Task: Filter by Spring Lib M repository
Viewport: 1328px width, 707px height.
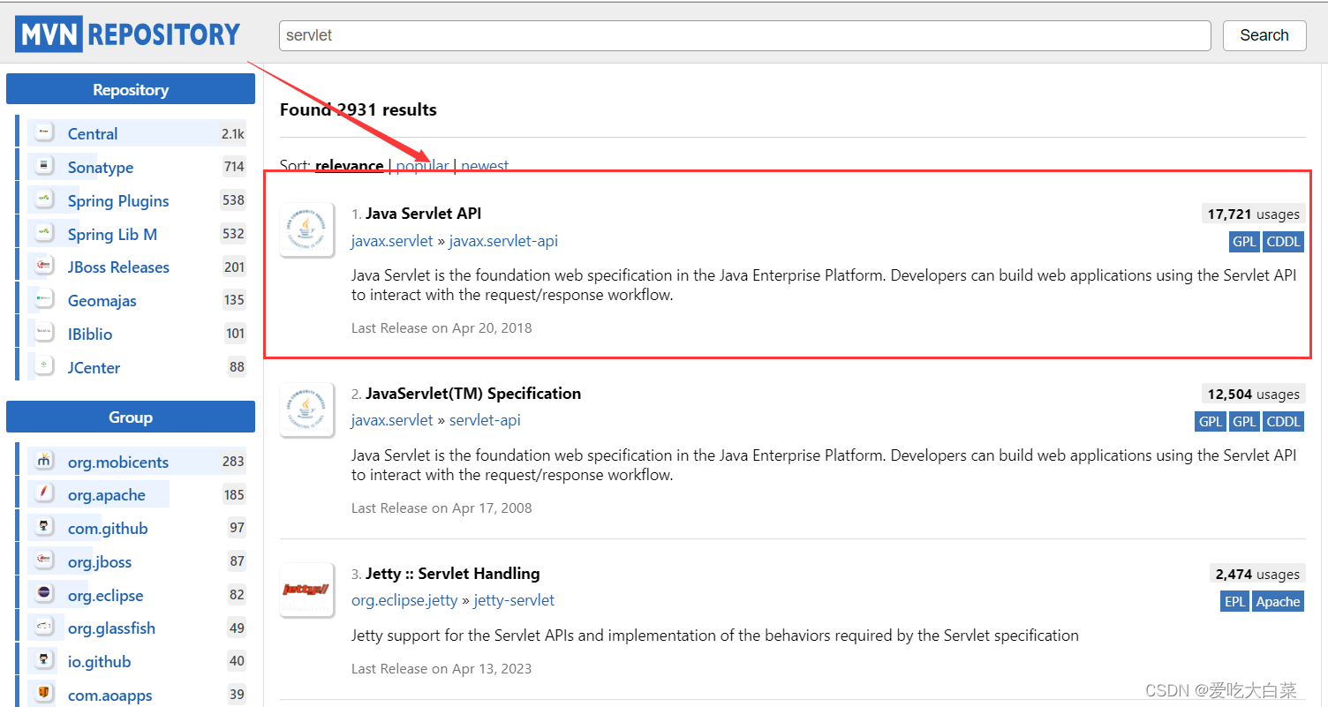Action: click(112, 234)
